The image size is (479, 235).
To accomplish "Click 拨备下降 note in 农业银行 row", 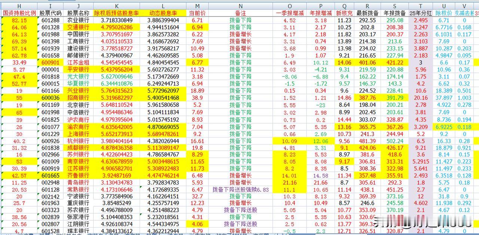I will pyautogui.click(x=240, y=20).
